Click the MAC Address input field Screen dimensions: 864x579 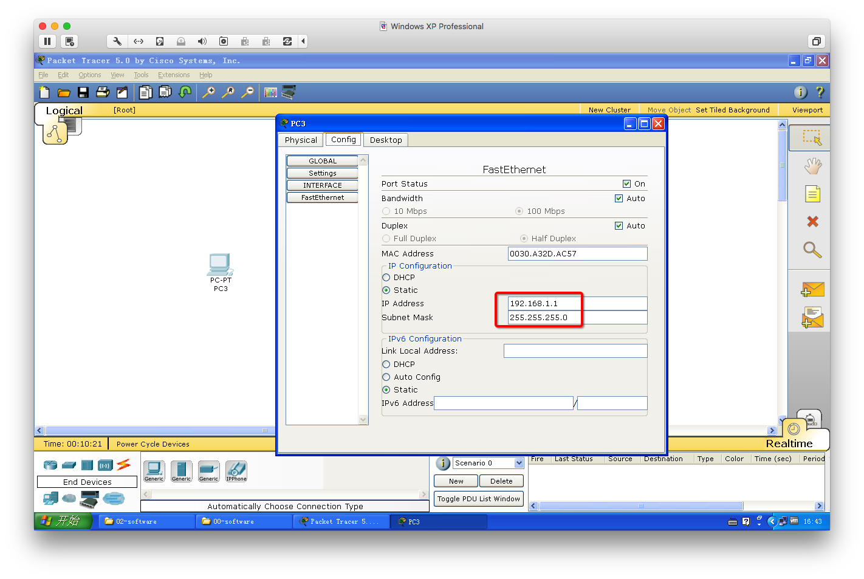click(577, 254)
